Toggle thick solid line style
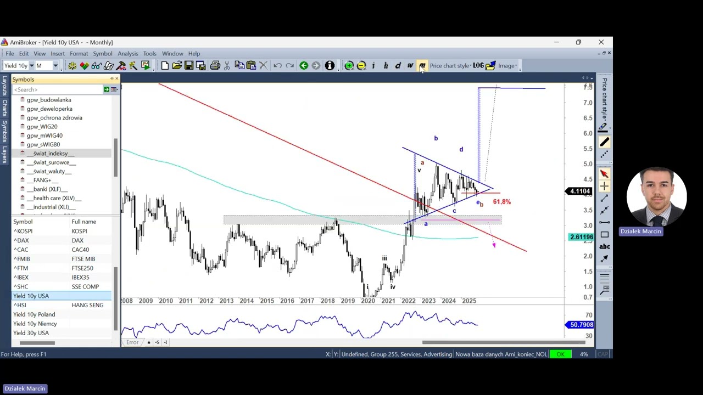 pyautogui.click(x=604, y=143)
